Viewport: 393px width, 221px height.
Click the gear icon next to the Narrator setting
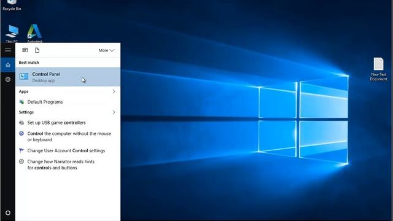21,161
